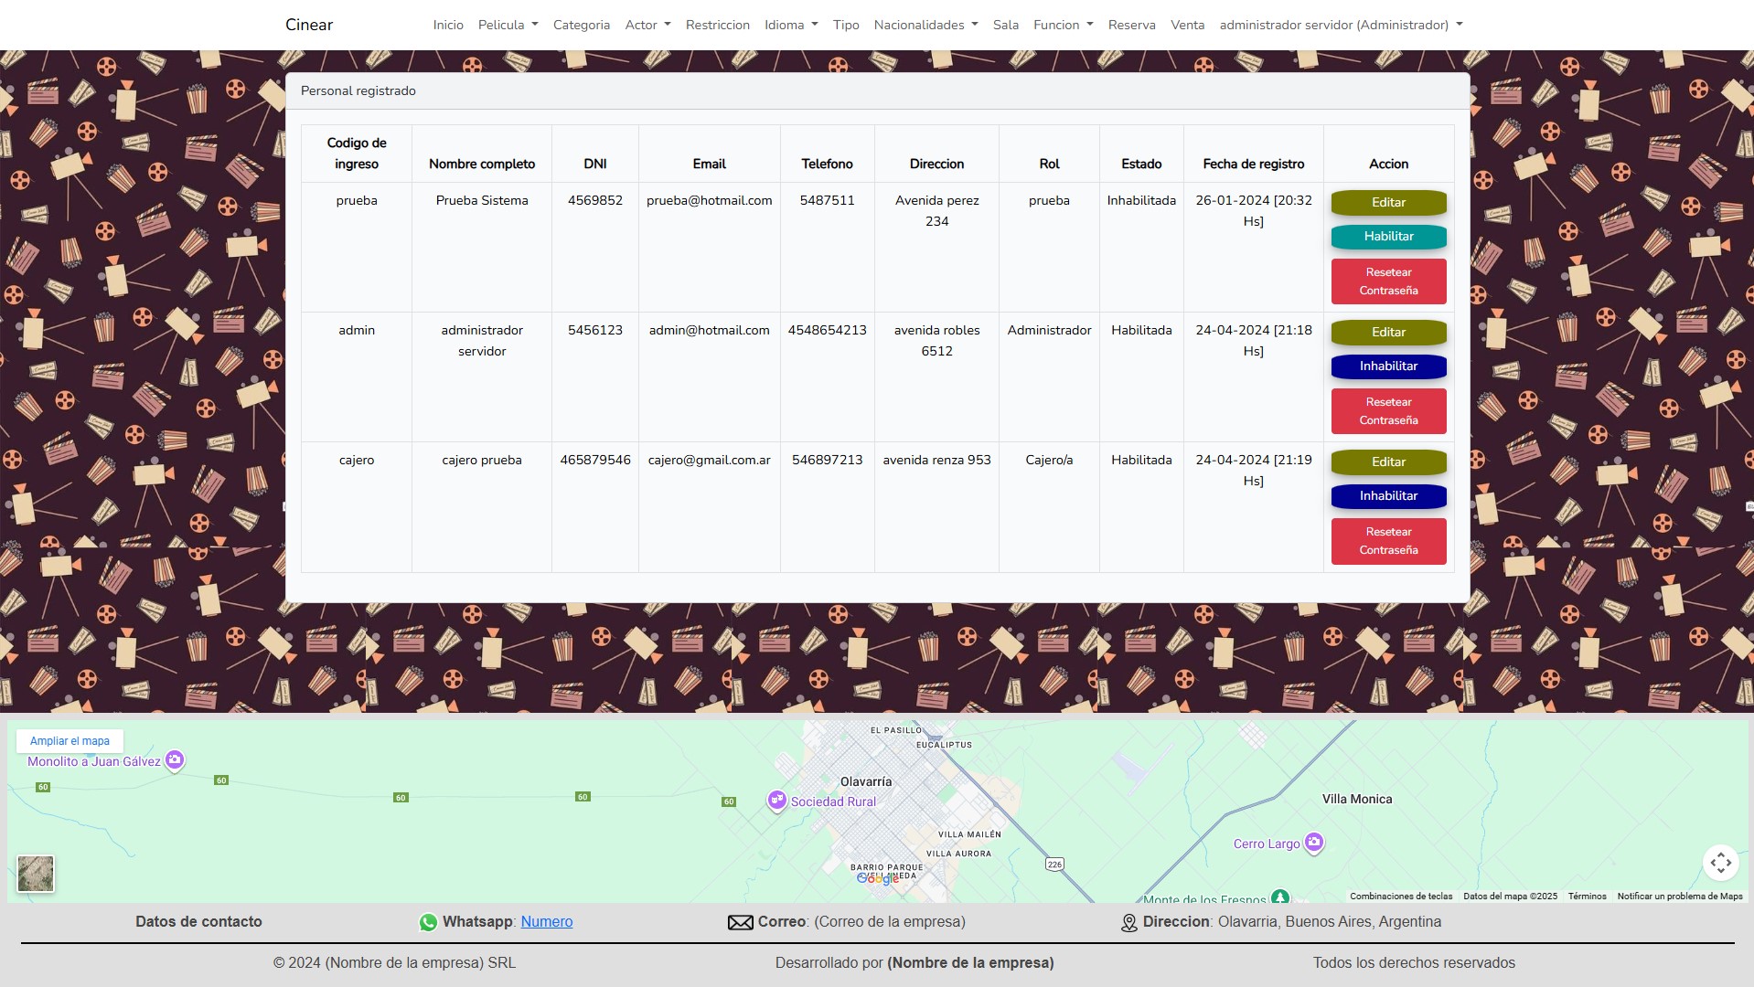Enable the prueba user with Habilitar
Image resolution: width=1754 pixels, height=987 pixels.
(1388, 237)
